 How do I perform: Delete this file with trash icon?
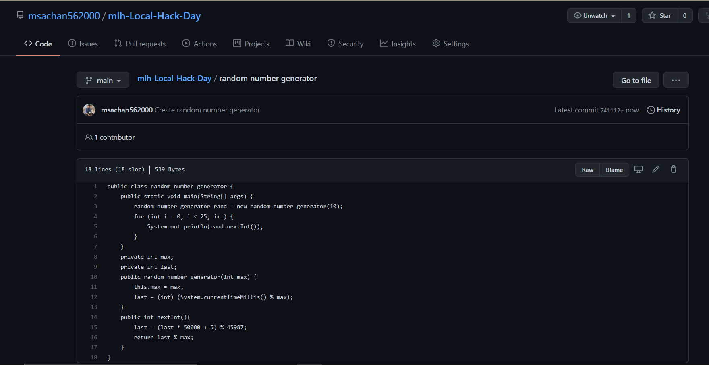click(x=674, y=170)
